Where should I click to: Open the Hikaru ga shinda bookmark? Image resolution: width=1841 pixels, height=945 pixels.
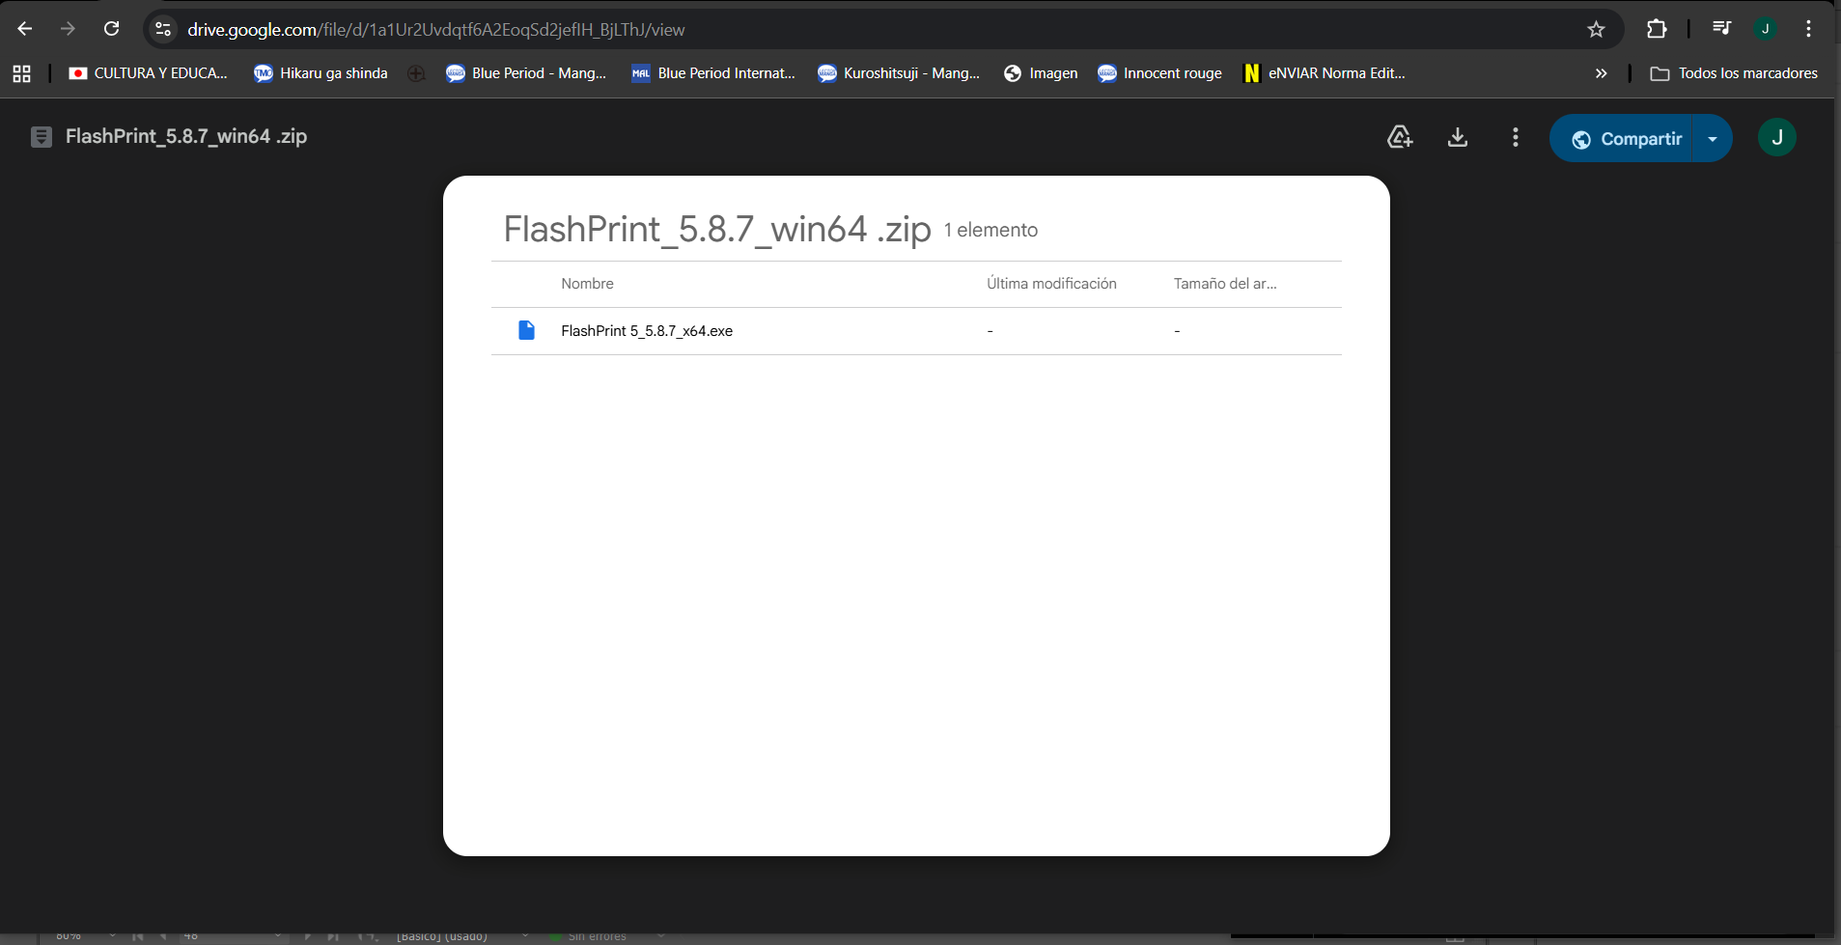click(321, 73)
